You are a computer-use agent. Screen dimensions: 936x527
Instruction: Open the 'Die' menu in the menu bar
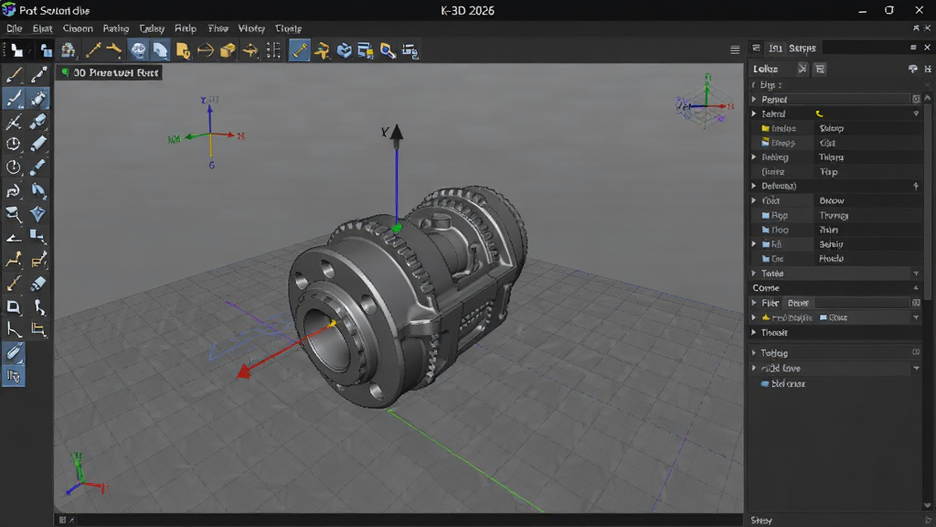15,28
